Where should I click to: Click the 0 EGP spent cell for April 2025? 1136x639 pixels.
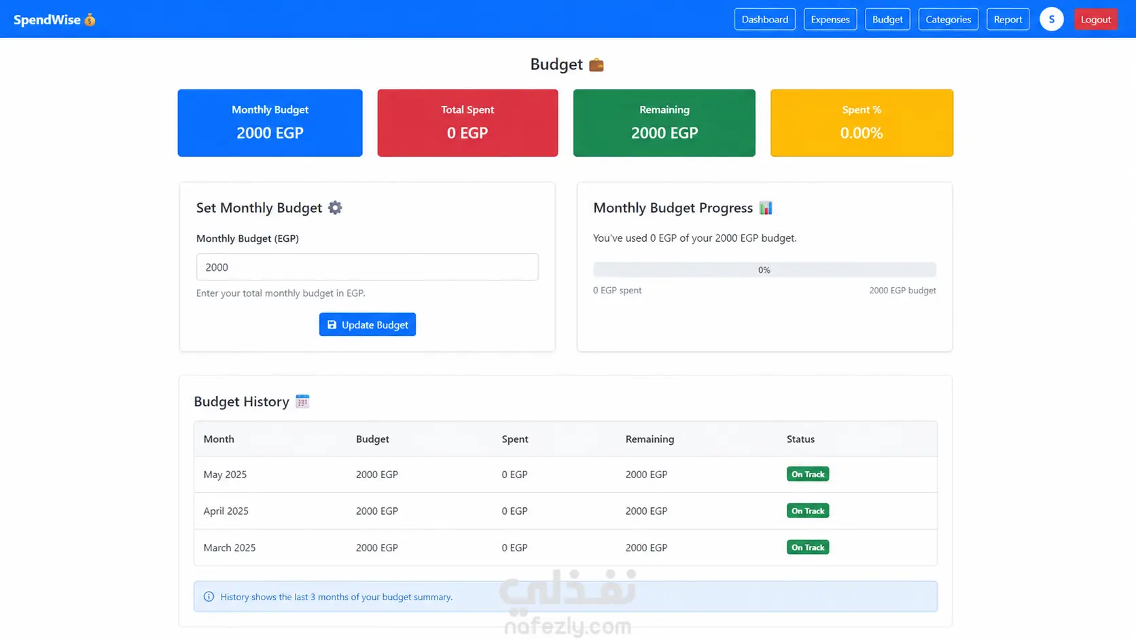click(x=514, y=511)
